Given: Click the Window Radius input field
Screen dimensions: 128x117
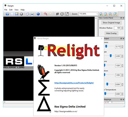Looking at the screenshot, I should 117,28.
